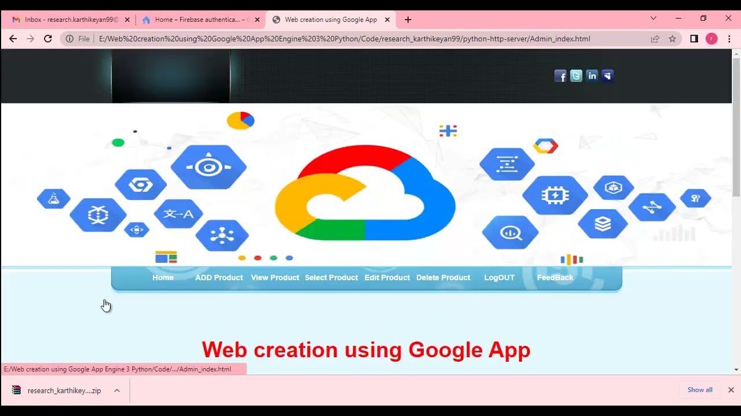This screenshot has height=416, width=741.
Task: Close the Web creation tab
Action: [x=387, y=20]
